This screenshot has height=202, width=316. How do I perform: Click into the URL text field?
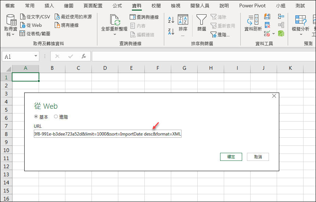[108, 134]
